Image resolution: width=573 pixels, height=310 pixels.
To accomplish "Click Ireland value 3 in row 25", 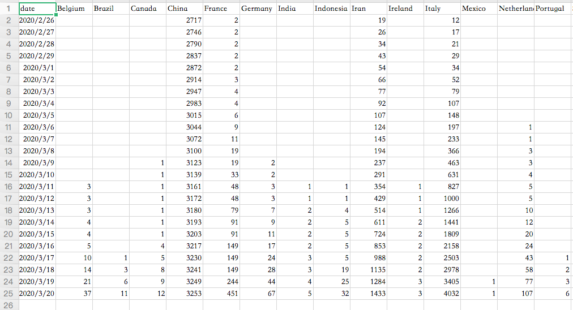I will click(405, 294).
